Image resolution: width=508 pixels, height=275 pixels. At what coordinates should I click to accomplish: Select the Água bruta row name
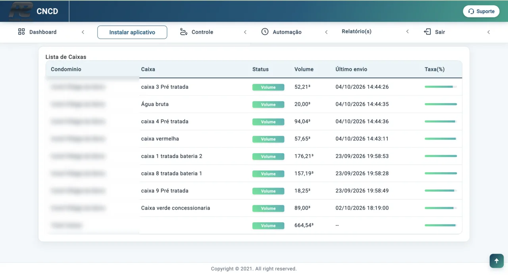[155, 104]
